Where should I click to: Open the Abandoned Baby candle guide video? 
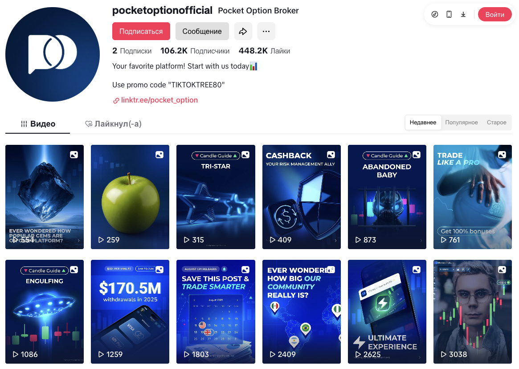[387, 197]
